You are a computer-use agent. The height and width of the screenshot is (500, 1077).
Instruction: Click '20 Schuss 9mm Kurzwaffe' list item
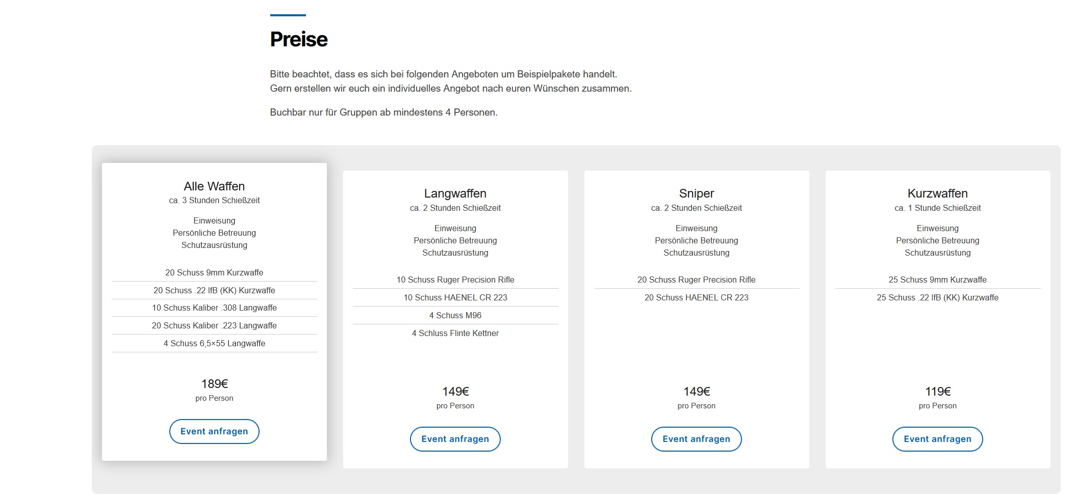coord(214,272)
